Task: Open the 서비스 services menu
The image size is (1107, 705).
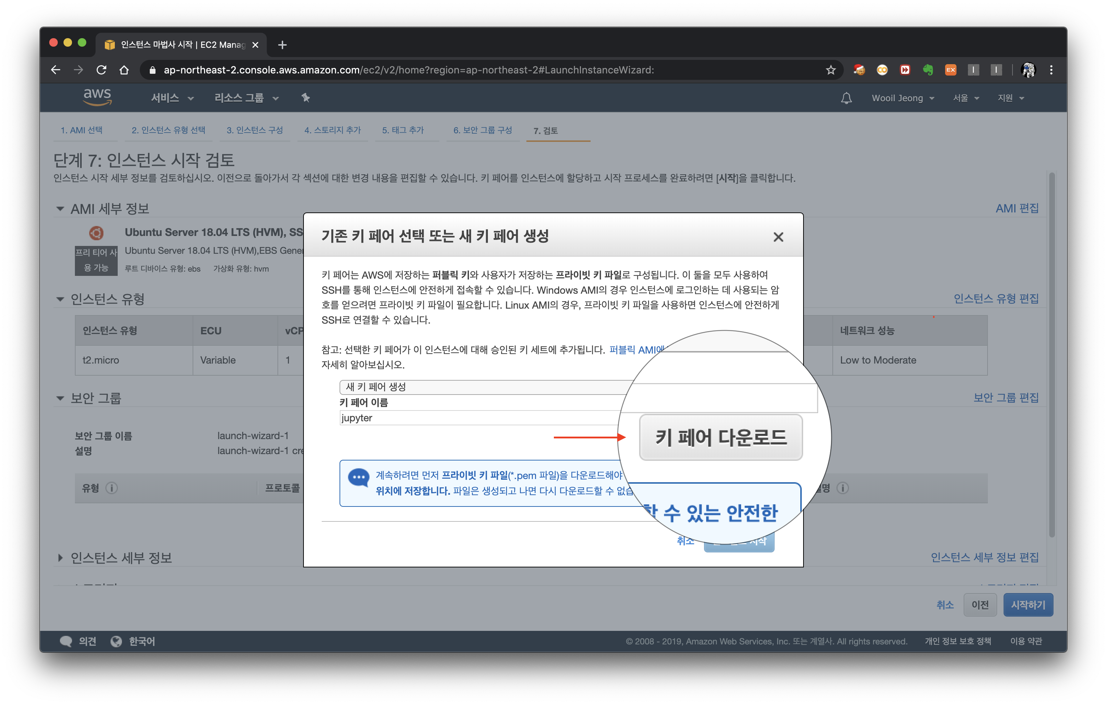Action: point(172,98)
